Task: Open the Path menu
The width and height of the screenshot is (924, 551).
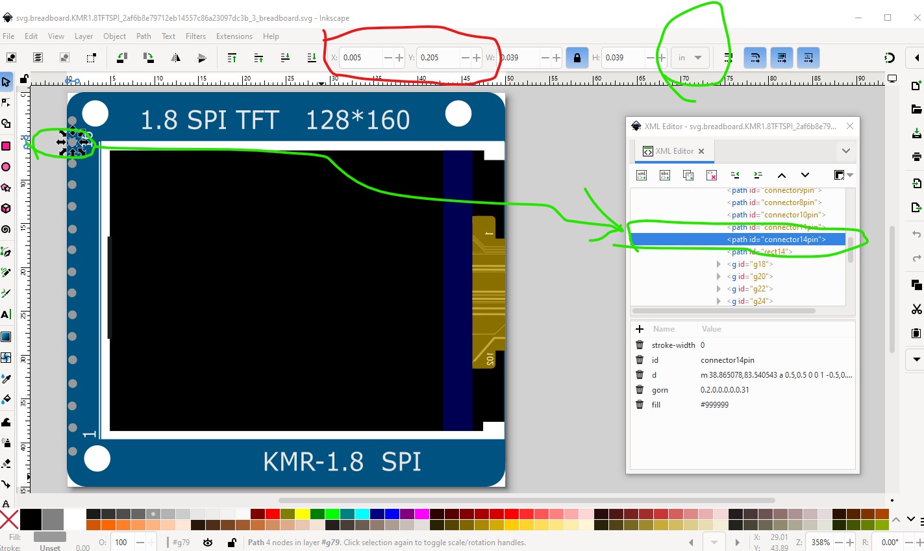Action: 144,36
